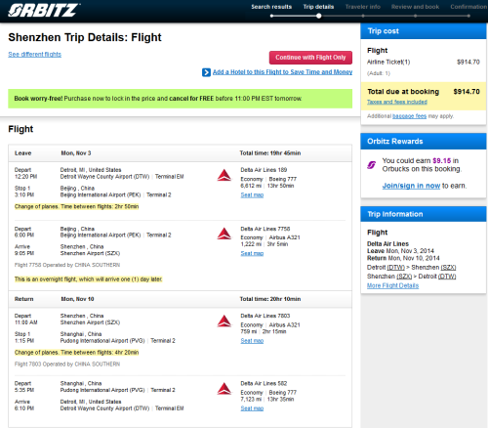This screenshot has width=488, height=428.
Task: Click Delta logo for flight 7803
Action: click(x=224, y=321)
